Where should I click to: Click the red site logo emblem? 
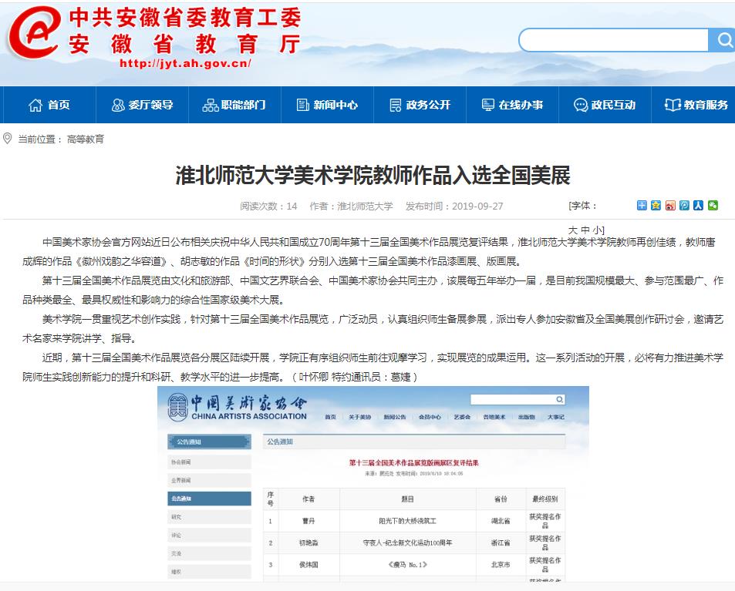(35, 32)
